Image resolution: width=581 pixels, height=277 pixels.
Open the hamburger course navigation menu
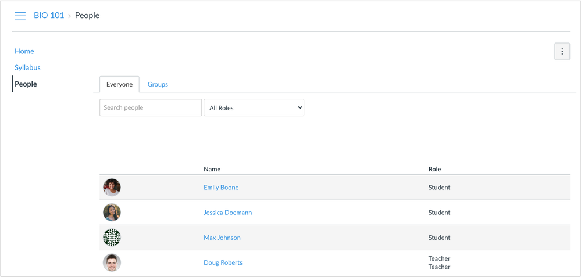[20, 16]
